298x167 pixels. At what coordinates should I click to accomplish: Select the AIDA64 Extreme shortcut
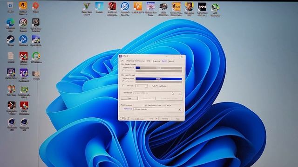tap(23, 58)
